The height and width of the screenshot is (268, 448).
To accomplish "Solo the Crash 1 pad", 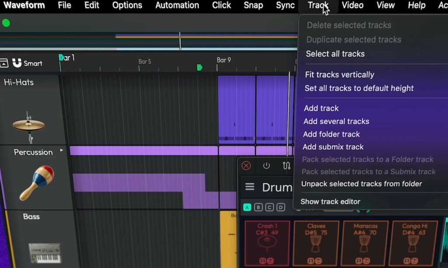I will tap(262, 261).
